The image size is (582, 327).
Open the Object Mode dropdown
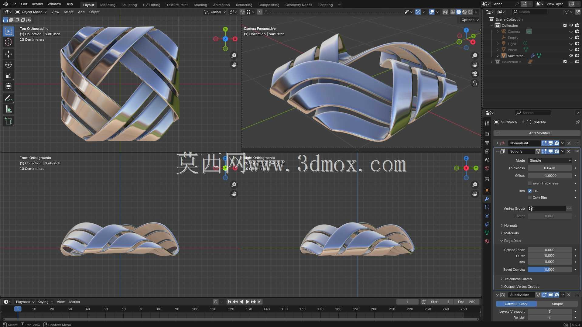click(x=31, y=12)
